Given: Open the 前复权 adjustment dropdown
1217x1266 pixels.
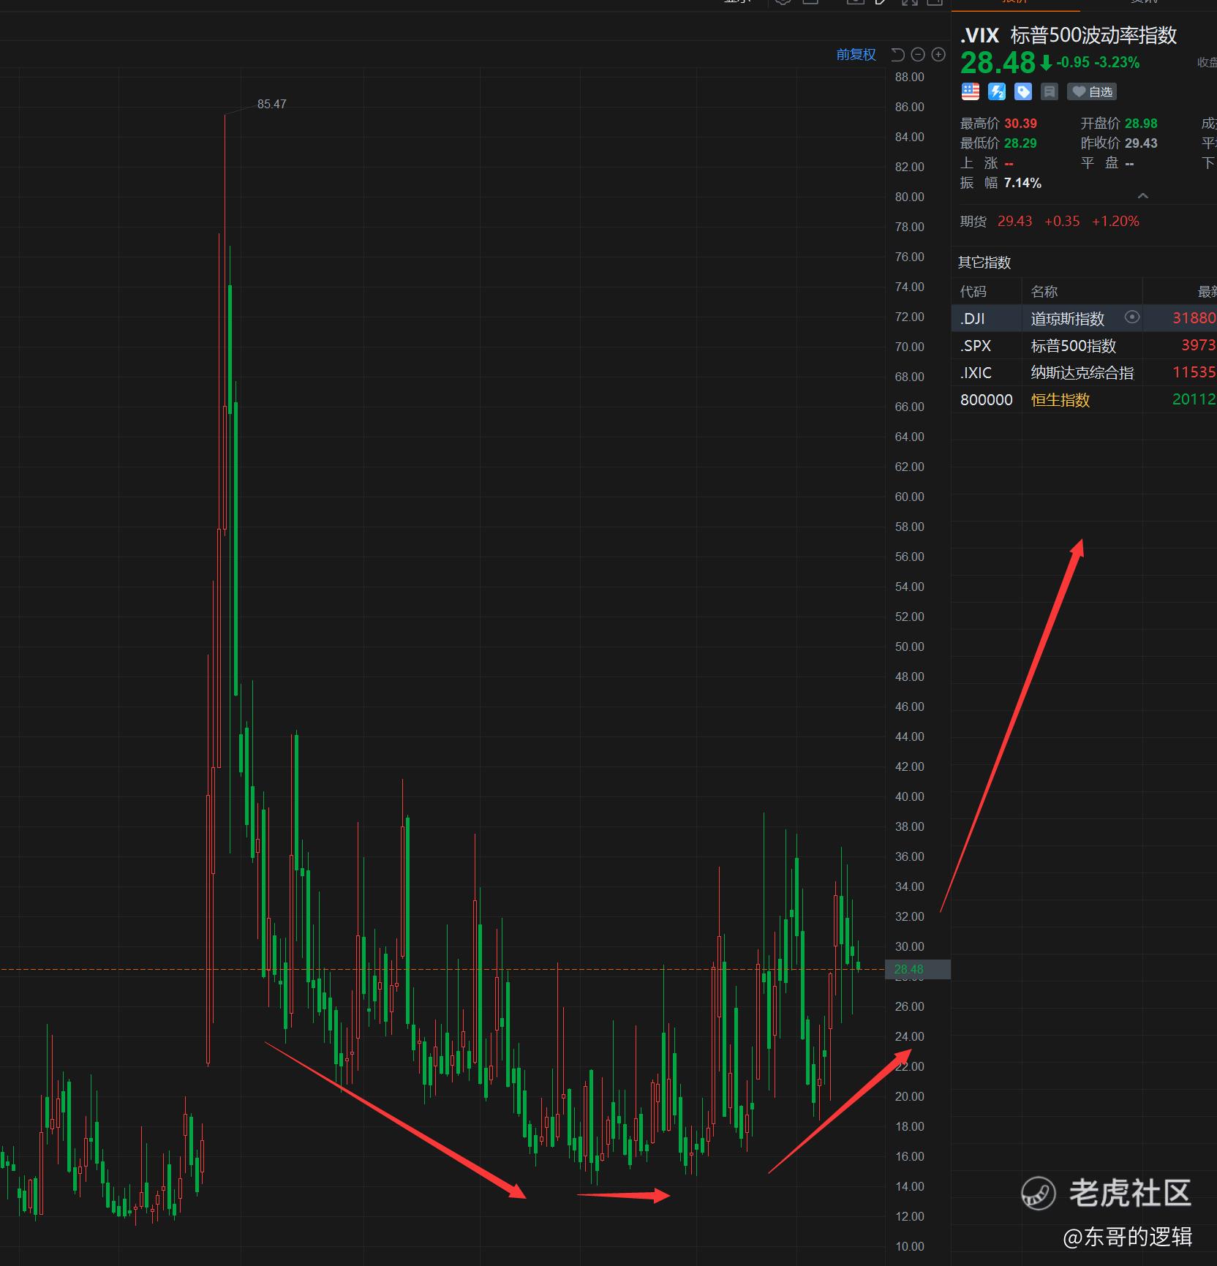Looking at the screenshot, I should (x=856, y=54).
